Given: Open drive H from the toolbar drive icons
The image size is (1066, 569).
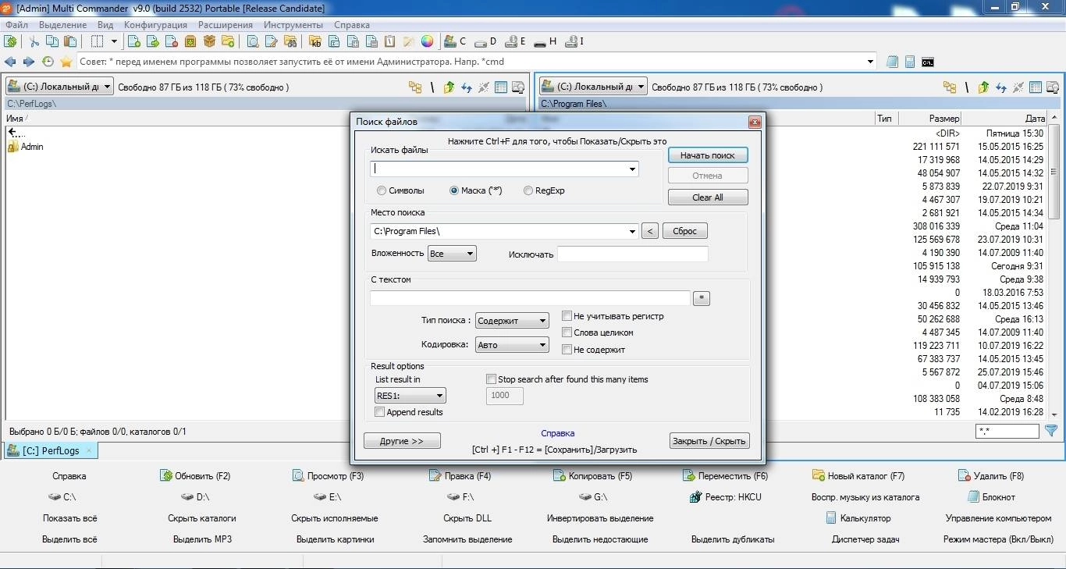Looking at the screenshot, I should click(545, 41).
